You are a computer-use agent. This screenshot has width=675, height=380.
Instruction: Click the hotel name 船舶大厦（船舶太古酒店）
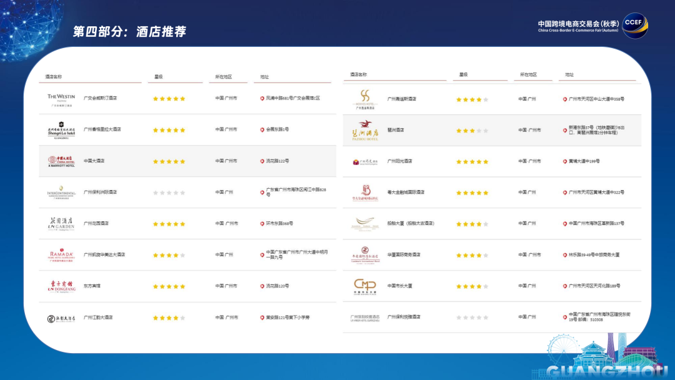pyautogui.click(x=411, y=223)
